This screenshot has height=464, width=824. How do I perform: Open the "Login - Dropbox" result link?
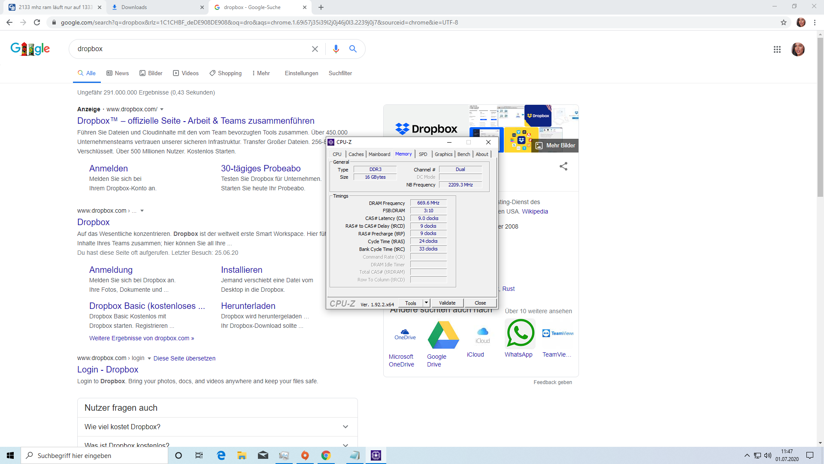[x=108, y=369]
